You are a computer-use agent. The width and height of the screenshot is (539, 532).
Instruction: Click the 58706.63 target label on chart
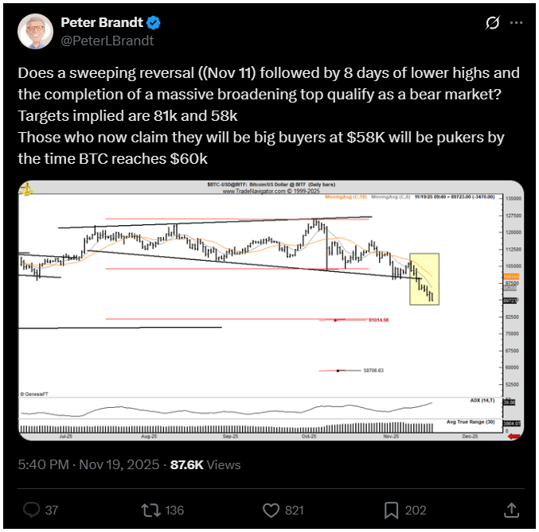coord(373,370)
